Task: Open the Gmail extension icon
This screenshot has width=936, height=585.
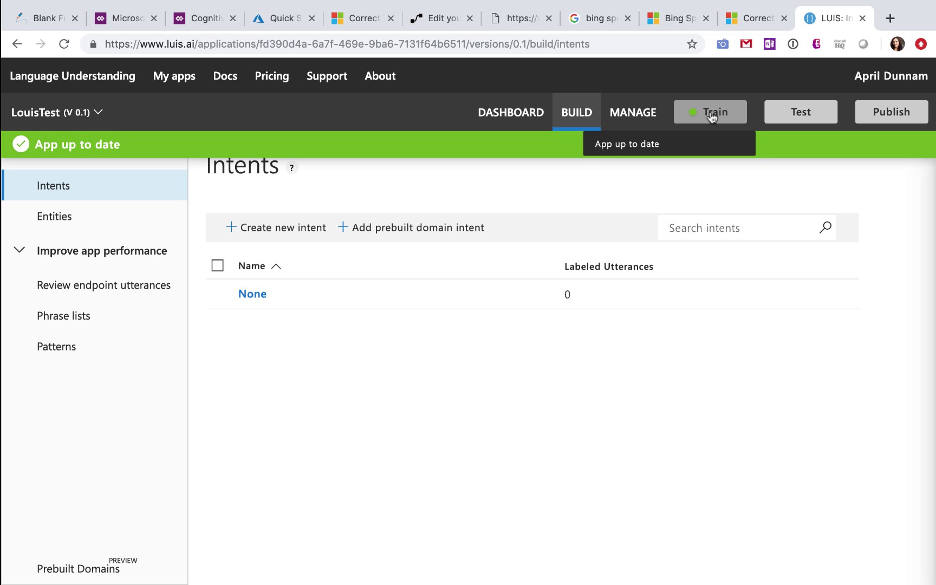Action: tap(746, 44)
